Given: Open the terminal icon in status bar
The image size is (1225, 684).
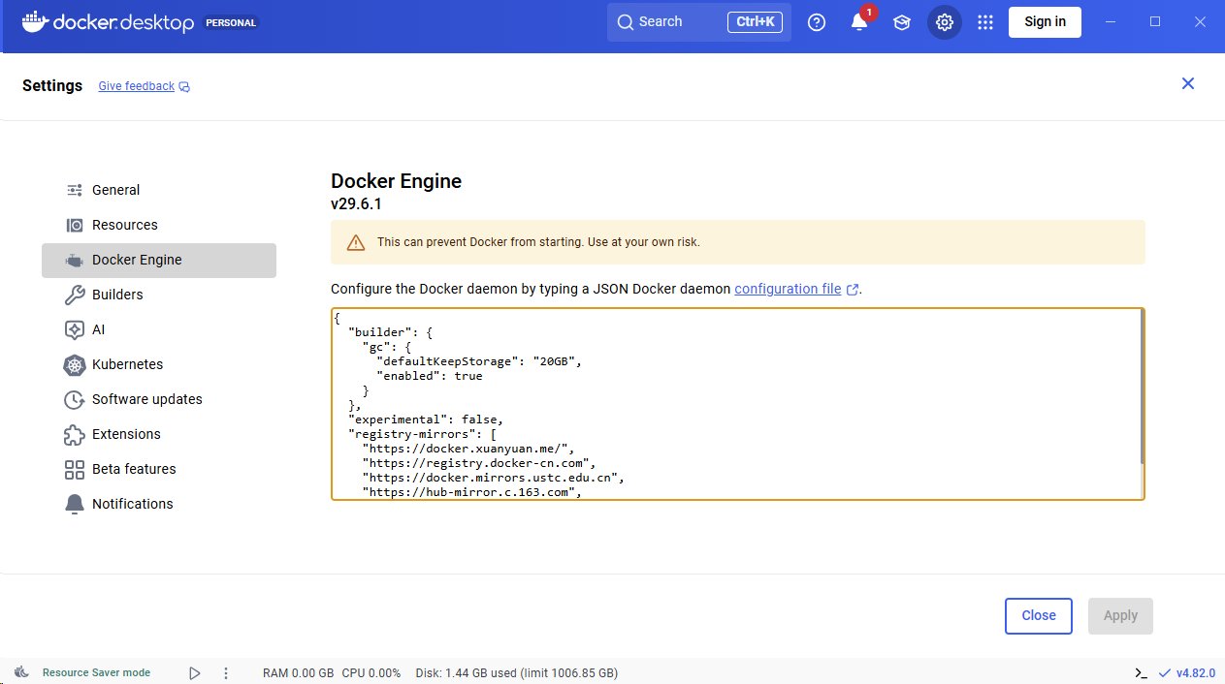Looking at the screenshot, I should coord(1141,672).
